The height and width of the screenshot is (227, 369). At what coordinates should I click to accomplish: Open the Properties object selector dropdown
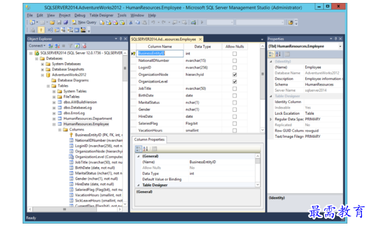pos(340,47)
